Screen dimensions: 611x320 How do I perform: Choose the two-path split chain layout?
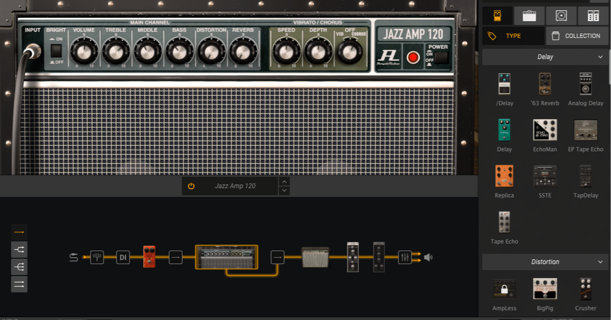[x=19, y=249]
